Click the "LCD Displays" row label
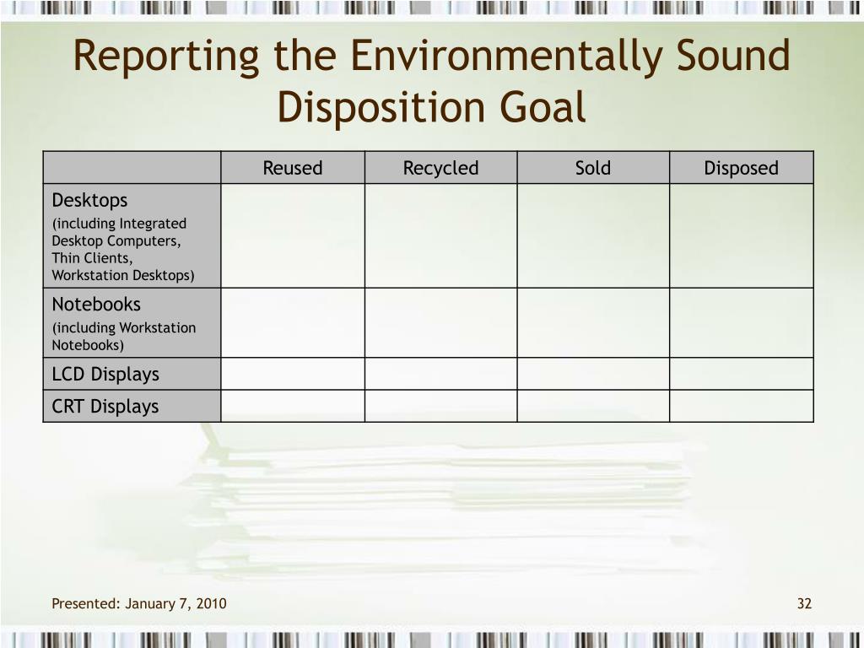This screenshot has width=864, height=648. 105,374
